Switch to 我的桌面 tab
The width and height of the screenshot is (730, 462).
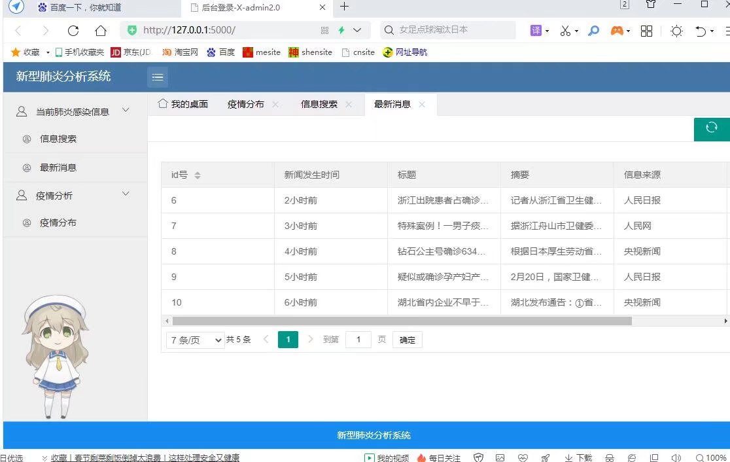183,104
